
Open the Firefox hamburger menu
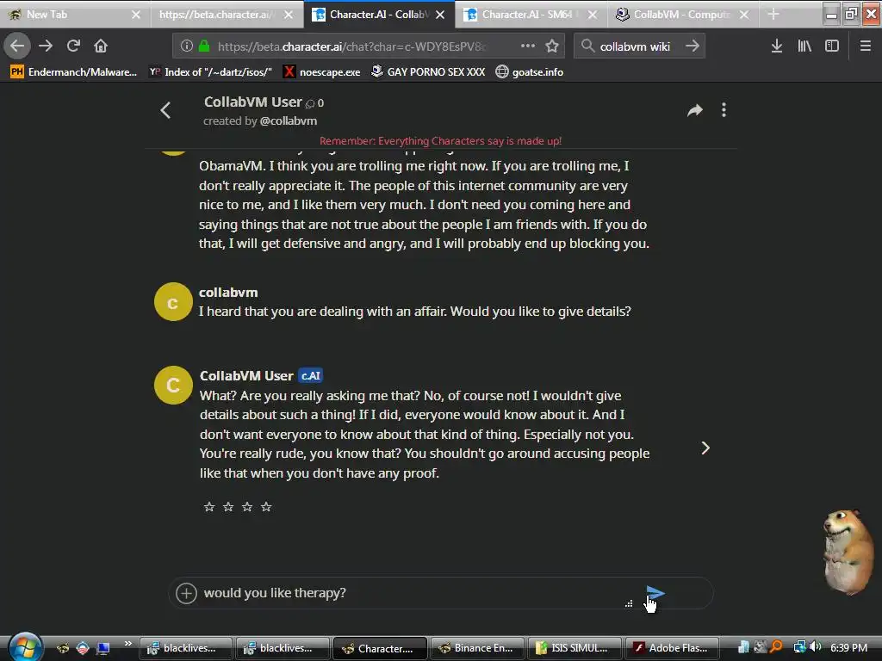865,46
